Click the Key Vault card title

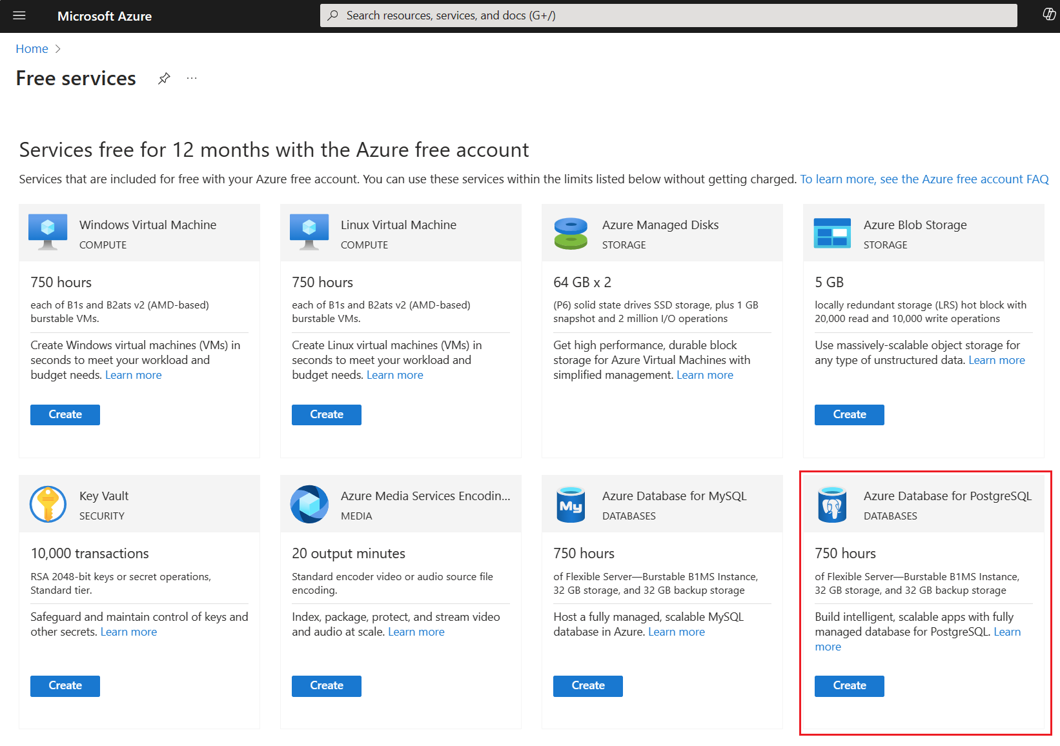104,496
